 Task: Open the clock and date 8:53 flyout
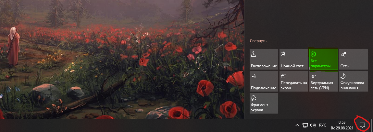[x=342, y=125]
